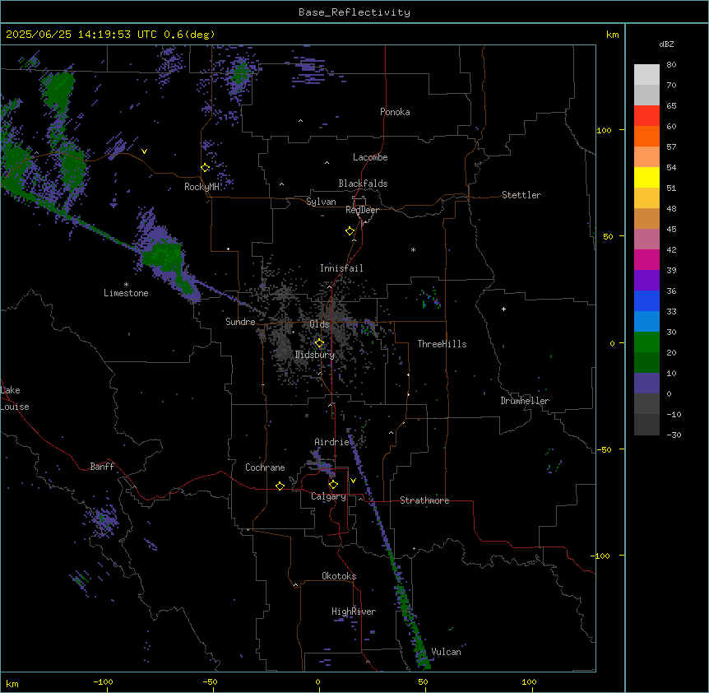Screen dimensions: 709x693
Task: Click the dBZ legend heading
Action: point(666,44)
